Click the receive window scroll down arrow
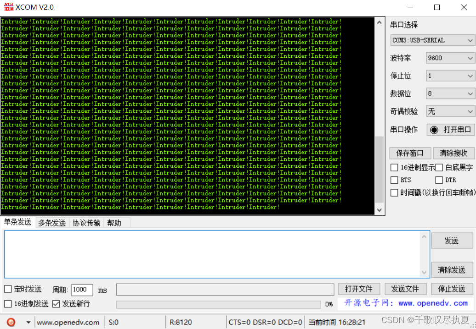Image resolution: width=476 pixels, height=329 pixels. tap(379, 210)
